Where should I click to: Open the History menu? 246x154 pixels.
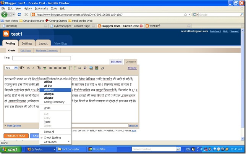coord(28,8)
